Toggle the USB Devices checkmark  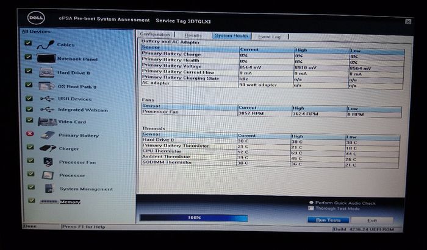[x=29, y=99]
